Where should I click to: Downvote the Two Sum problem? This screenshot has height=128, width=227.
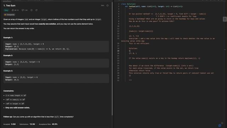tap(24, 10)
